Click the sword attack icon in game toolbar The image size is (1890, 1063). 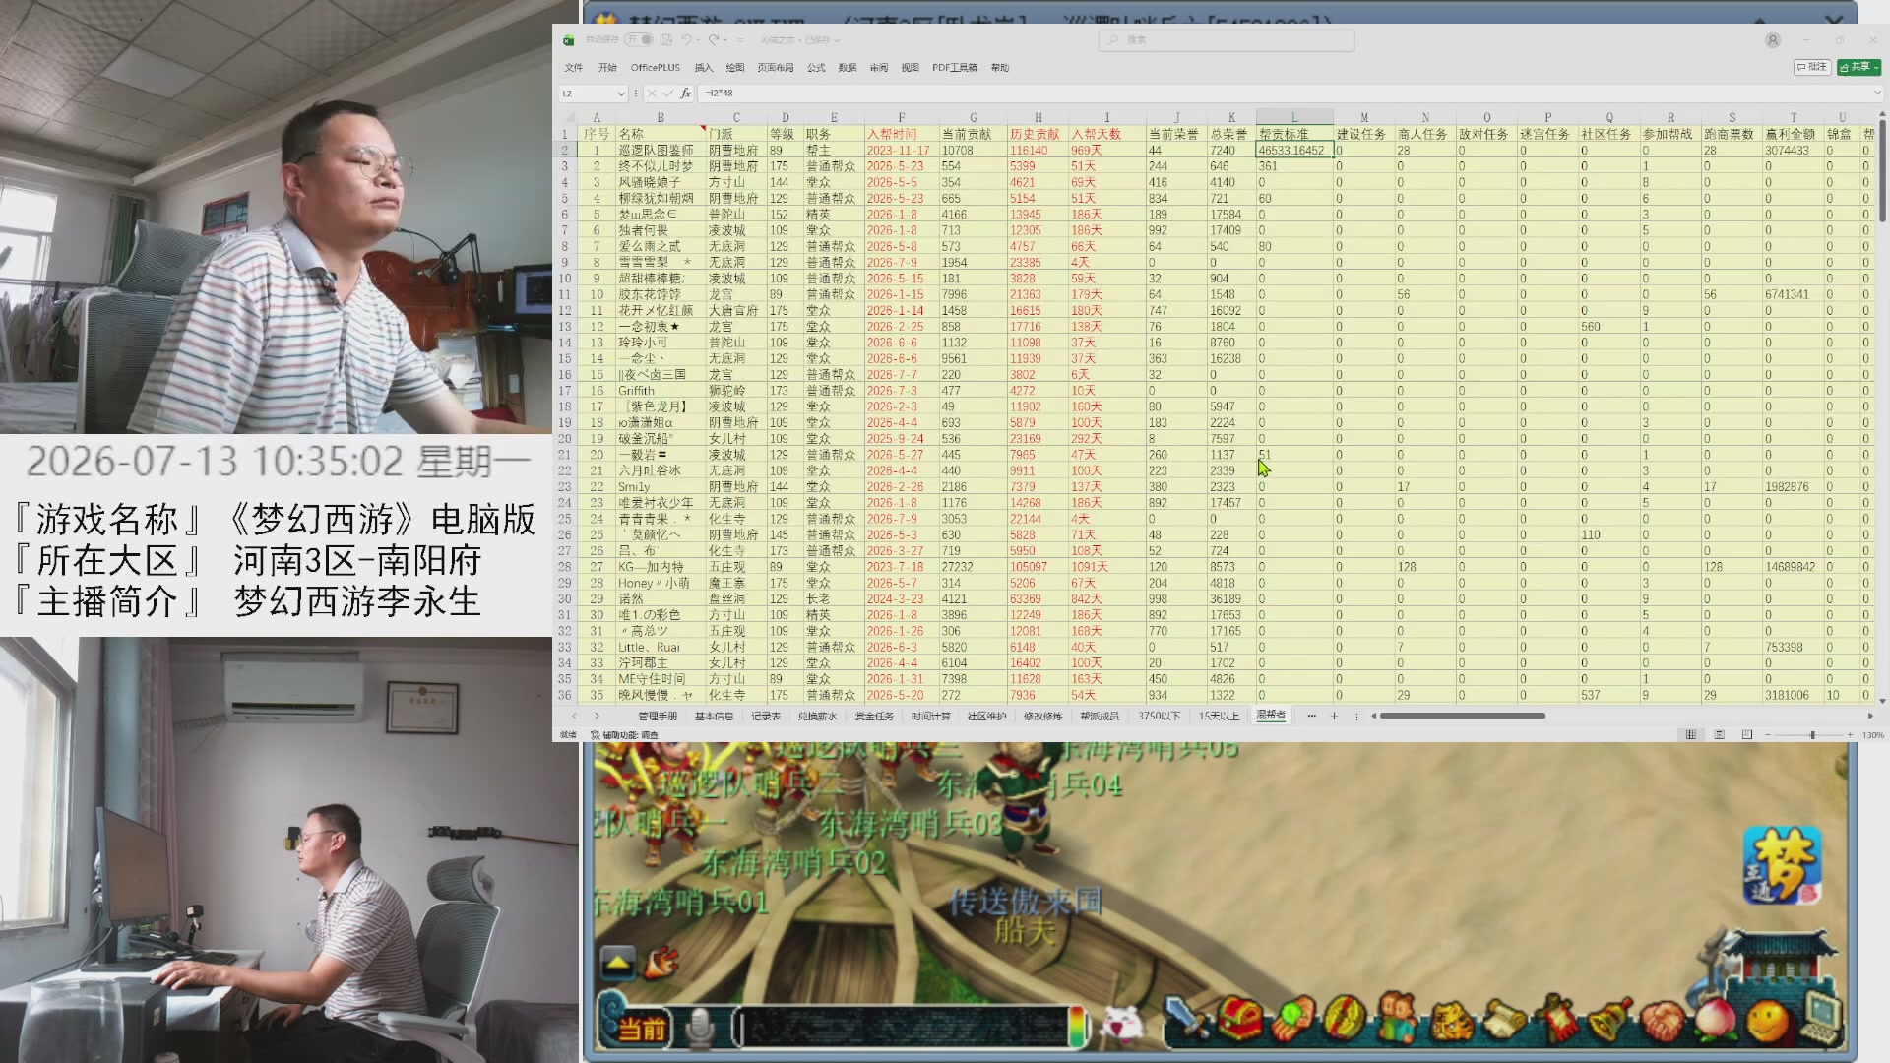1185,1018
